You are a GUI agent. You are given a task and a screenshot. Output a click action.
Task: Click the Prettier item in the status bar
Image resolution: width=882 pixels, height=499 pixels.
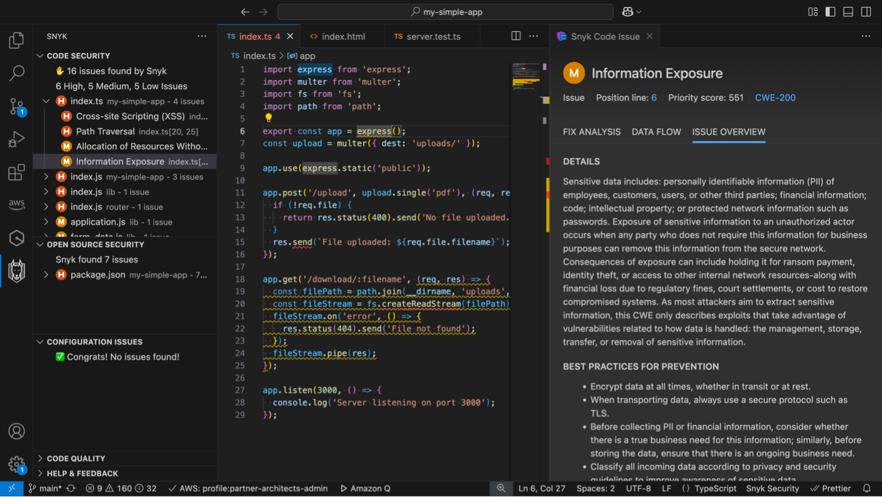(x=835, y=488)
